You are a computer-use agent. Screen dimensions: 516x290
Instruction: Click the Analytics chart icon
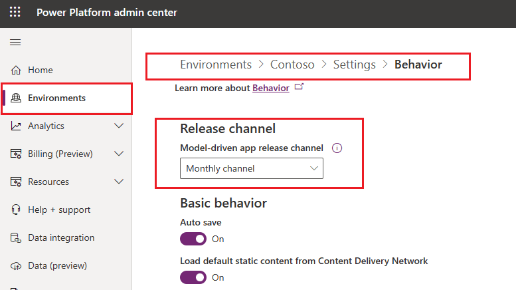(16, 126)
